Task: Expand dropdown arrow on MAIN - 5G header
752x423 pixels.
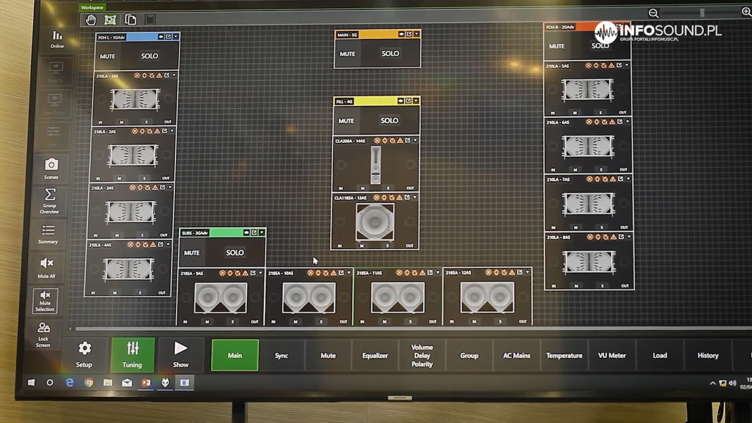Action: pos(416,34)
